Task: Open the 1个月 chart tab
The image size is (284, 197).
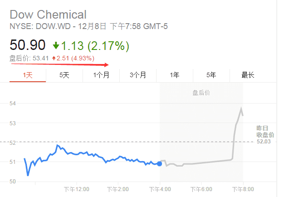Action: click(x=101, y=75)
